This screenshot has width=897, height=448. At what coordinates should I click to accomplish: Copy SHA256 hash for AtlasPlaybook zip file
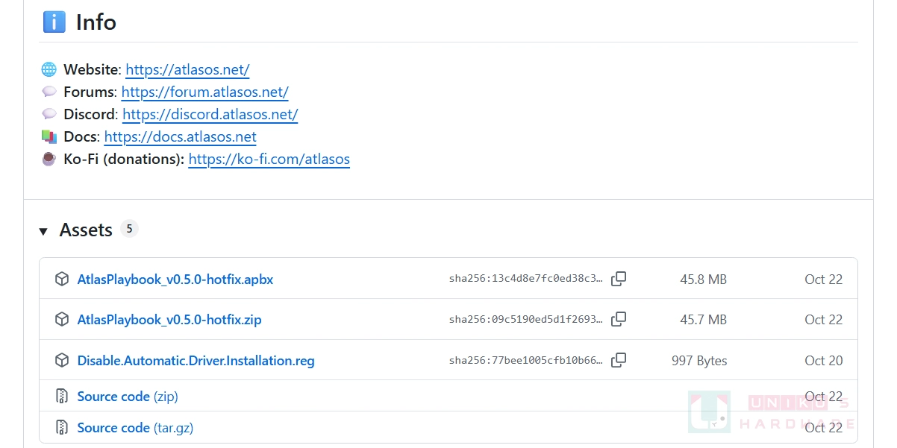[618, 320]
